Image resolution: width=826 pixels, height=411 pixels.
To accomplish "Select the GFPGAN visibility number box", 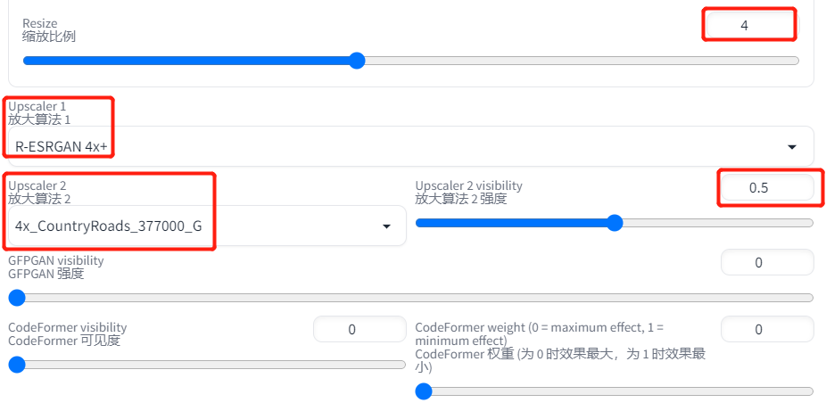I will click(767, 262).
